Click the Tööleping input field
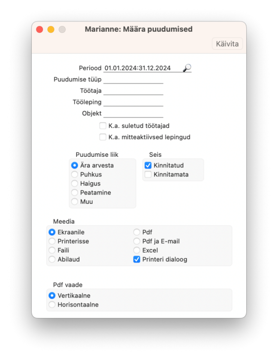The image size is (278, 360). [133, 102]
